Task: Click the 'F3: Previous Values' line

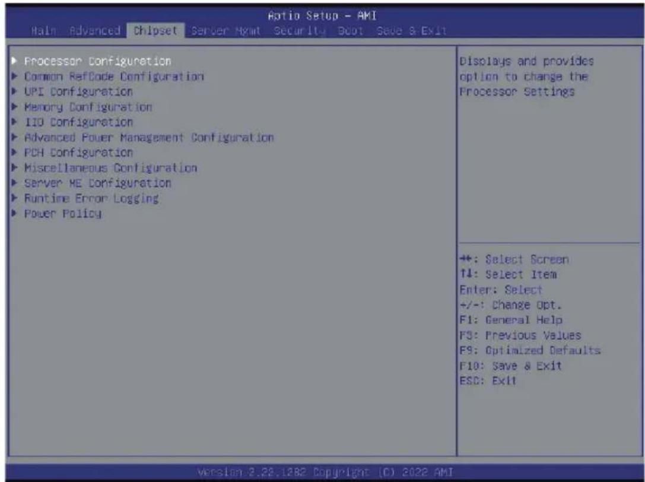Action: tap(520, 335)
